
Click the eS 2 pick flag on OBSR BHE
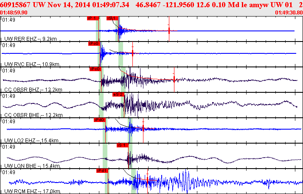[118, 94]
